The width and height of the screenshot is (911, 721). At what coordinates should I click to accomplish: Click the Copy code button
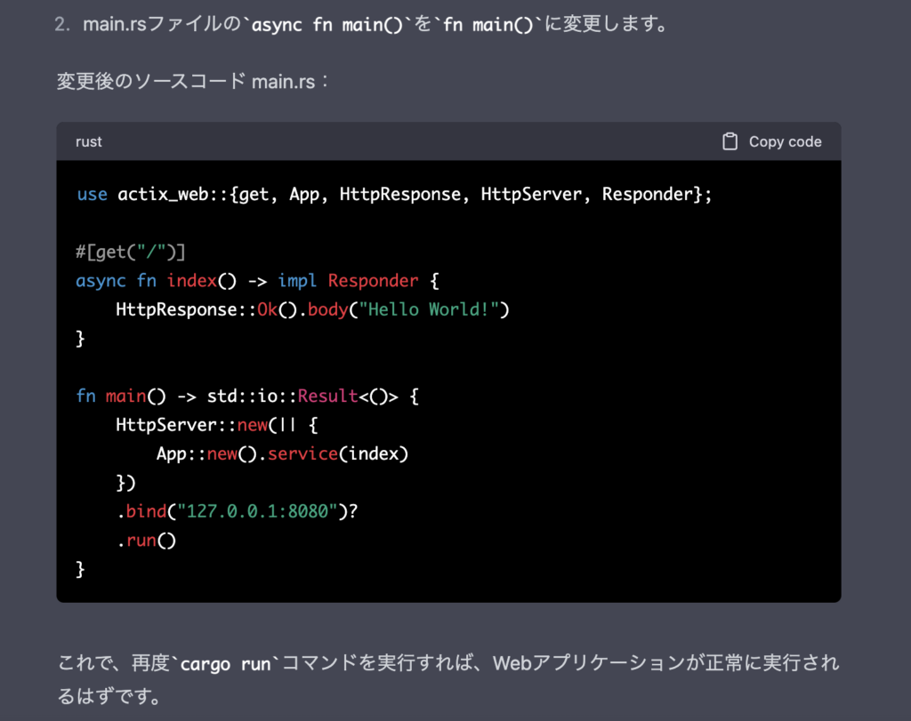pyautogui.click(x=771, y=141)
